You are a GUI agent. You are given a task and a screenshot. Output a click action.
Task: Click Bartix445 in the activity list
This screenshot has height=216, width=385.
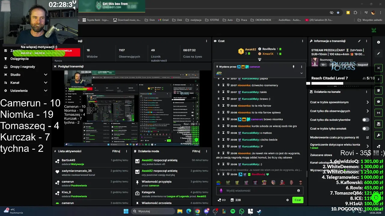(68, 160)
